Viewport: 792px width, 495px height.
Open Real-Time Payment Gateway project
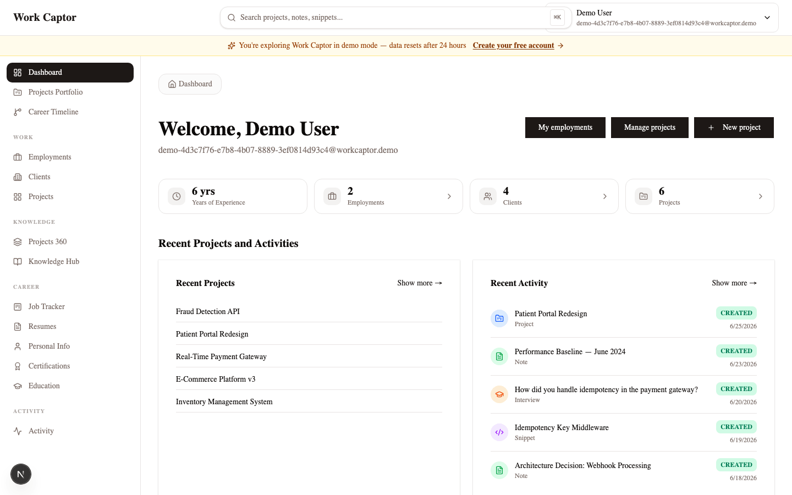click(221, 357)
